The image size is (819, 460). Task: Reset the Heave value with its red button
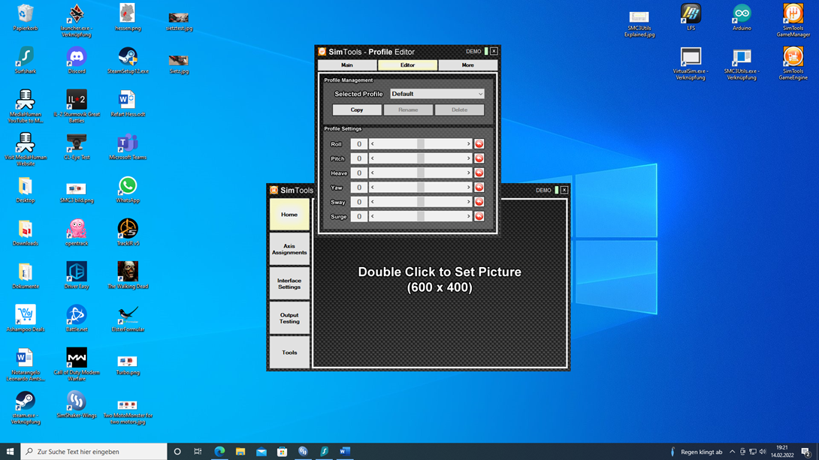click(x=479, y=173)
